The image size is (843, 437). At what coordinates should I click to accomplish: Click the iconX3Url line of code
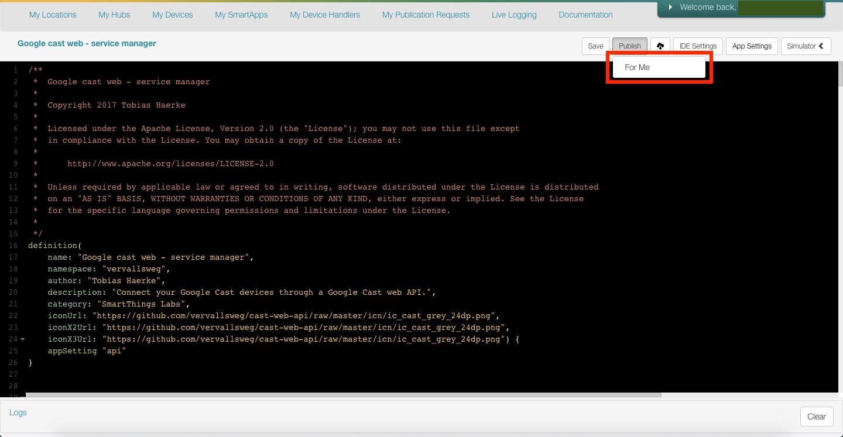point(284,339)
